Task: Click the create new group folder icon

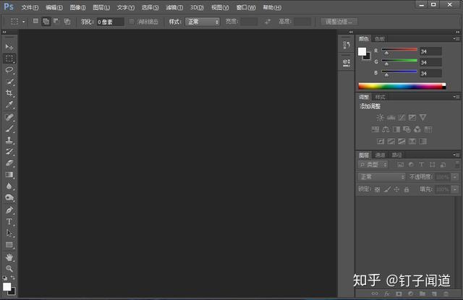Action: point(422,293)
